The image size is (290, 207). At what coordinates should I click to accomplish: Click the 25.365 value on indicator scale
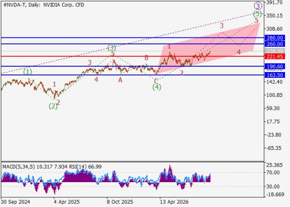coord(274,165)
